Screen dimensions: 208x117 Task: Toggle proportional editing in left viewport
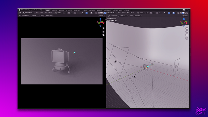pyautogui.click(x=75, y=13)
